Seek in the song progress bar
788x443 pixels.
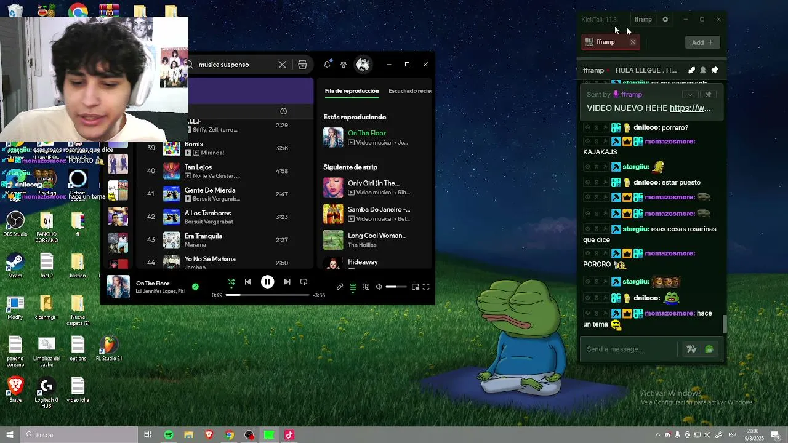[x=267, y=295]
